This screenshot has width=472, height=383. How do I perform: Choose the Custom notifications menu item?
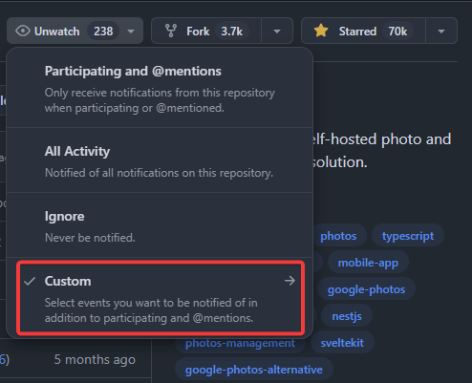(x=161, y=298)
